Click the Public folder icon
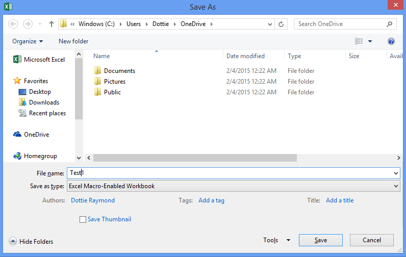The height and width of the screenshot is (257, 406). (x=97, y=92)
